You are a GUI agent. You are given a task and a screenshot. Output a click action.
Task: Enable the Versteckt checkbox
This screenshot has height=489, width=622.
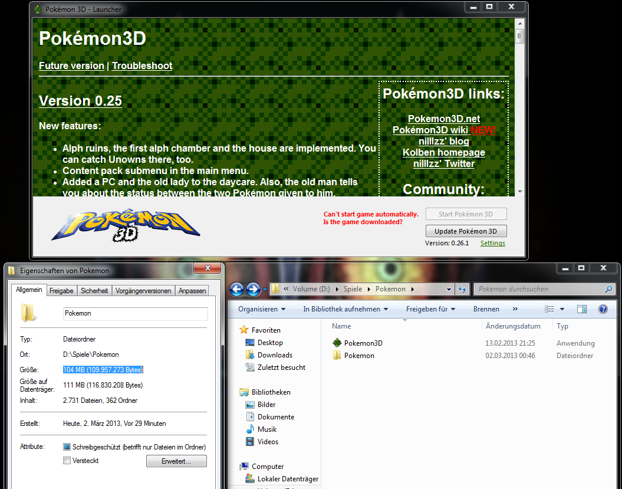click(67, 461)
